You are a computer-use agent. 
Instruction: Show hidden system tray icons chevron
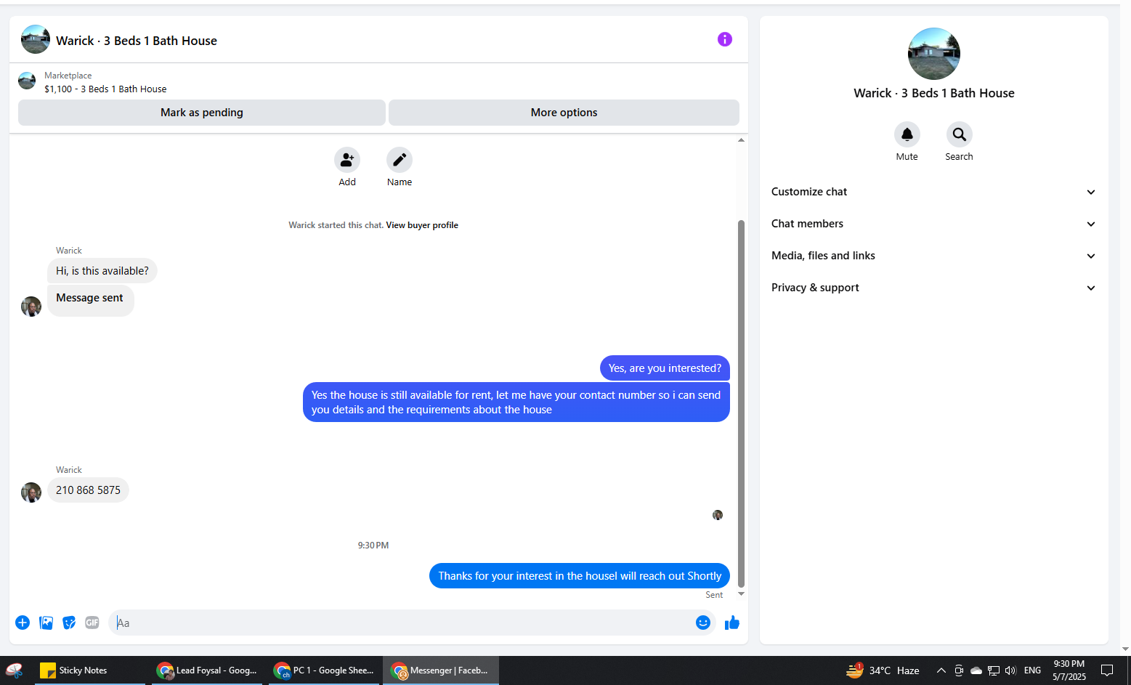[x=941, y=670]
